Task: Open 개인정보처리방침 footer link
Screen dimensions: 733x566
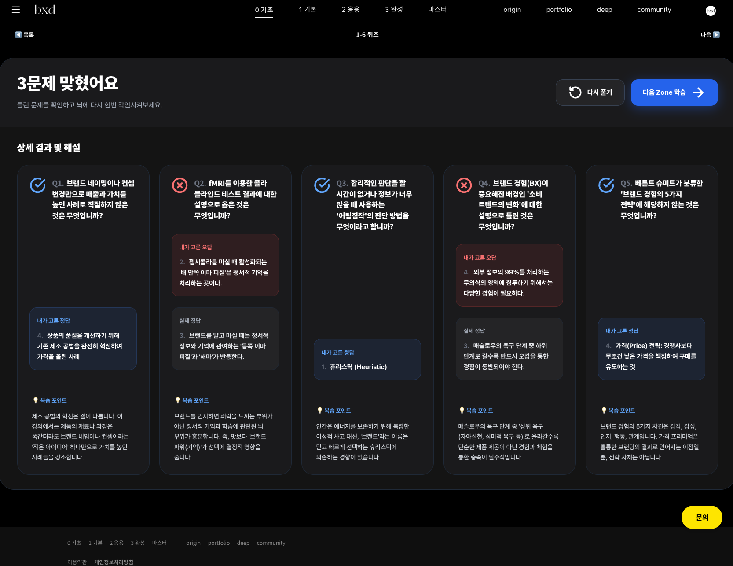Action: point(114,562)
